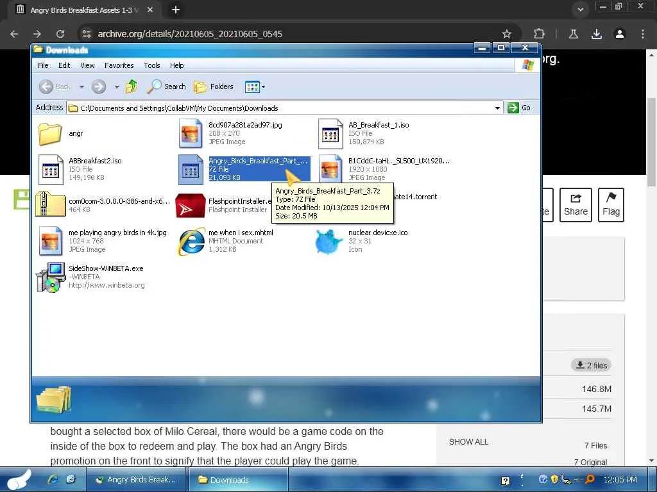657x492 pixels.
Task: Open a new browser tab
Action: click(176, 10)
